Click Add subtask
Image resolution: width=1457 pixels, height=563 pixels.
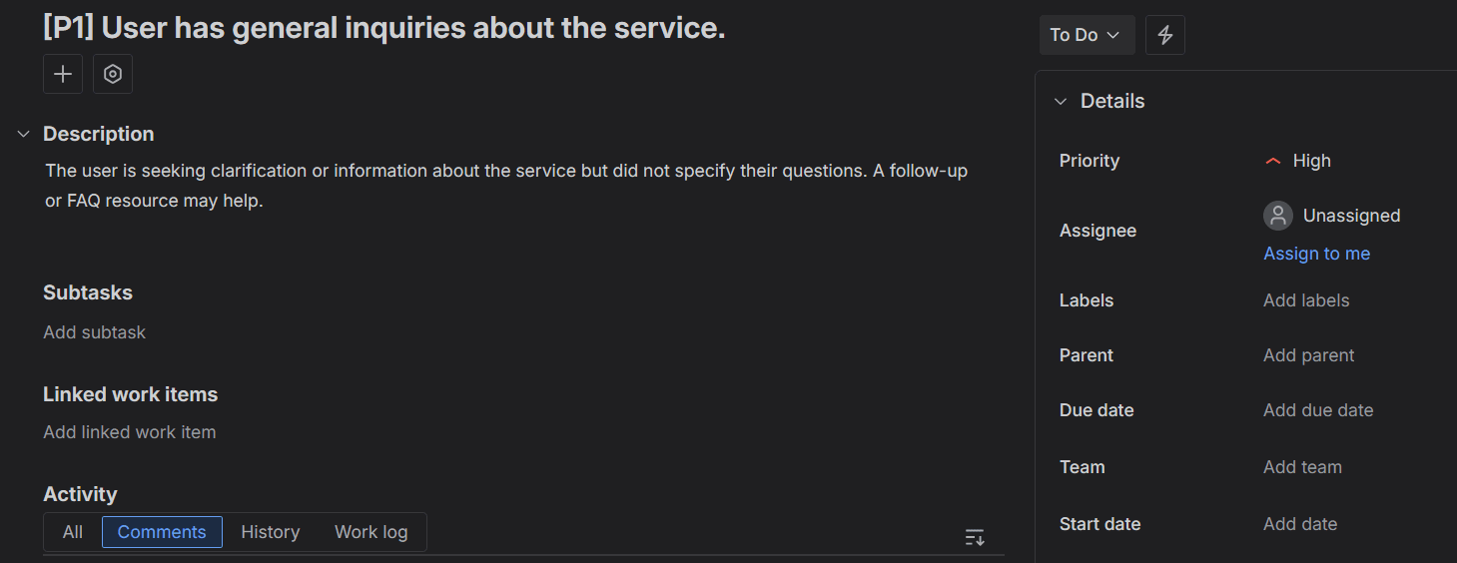94,332
